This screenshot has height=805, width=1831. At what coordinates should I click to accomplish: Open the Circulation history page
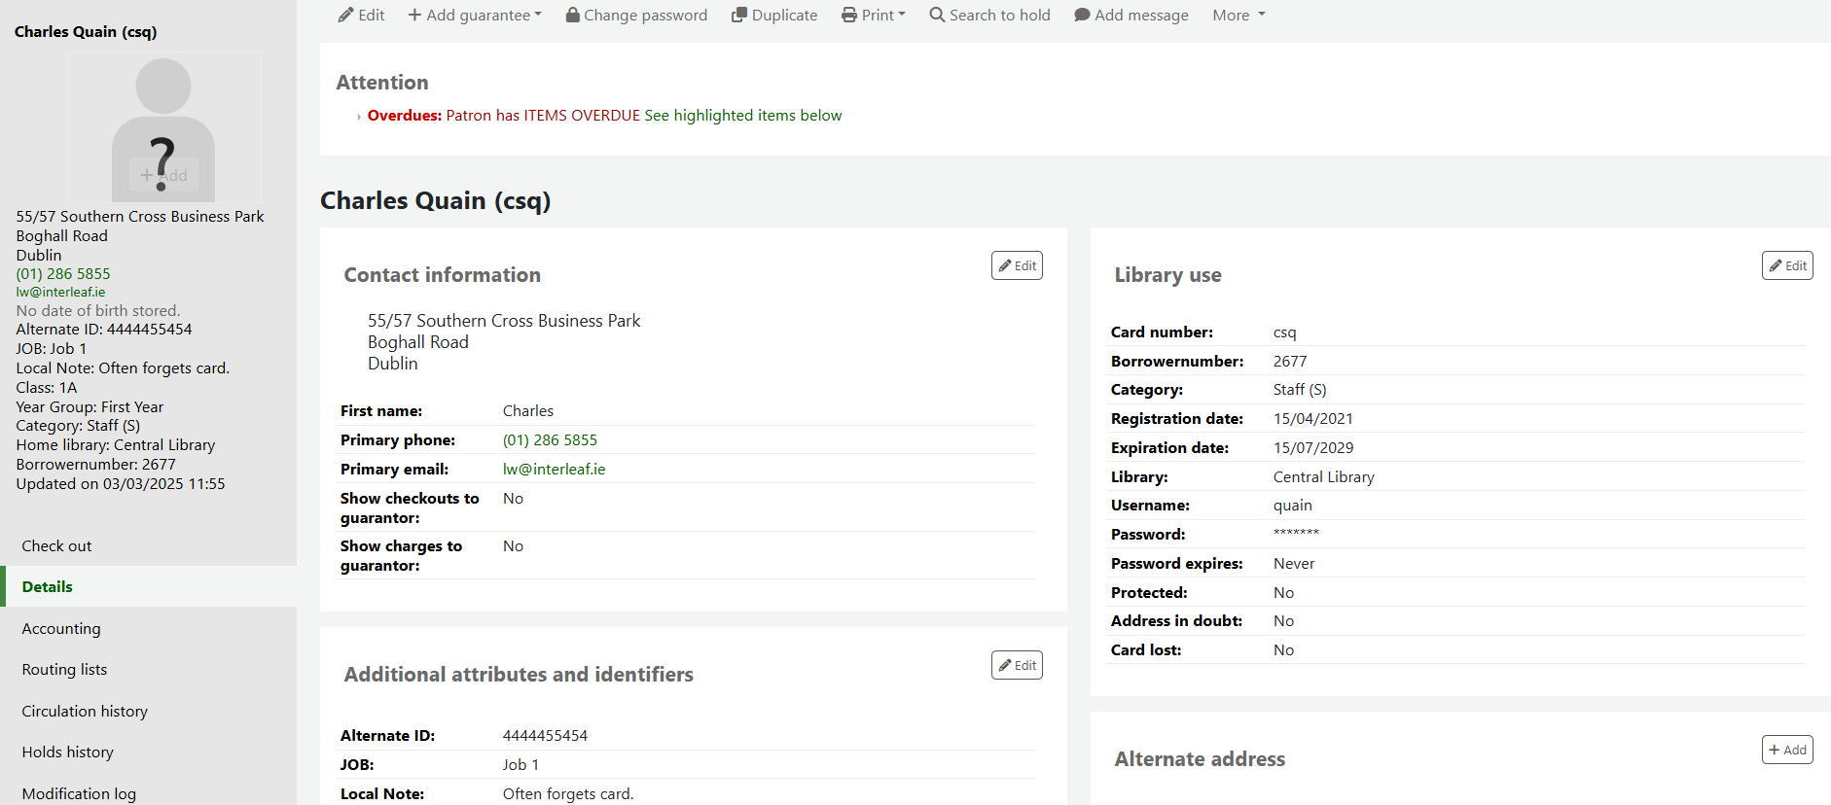[85, 712]
